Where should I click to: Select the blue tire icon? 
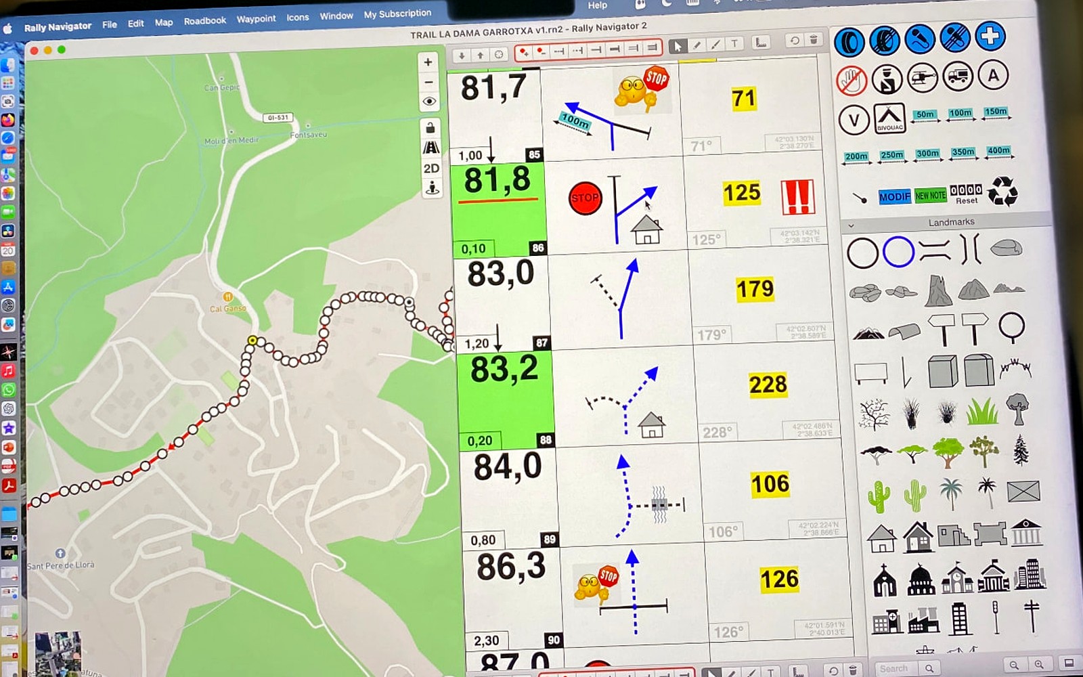(849, 42)
